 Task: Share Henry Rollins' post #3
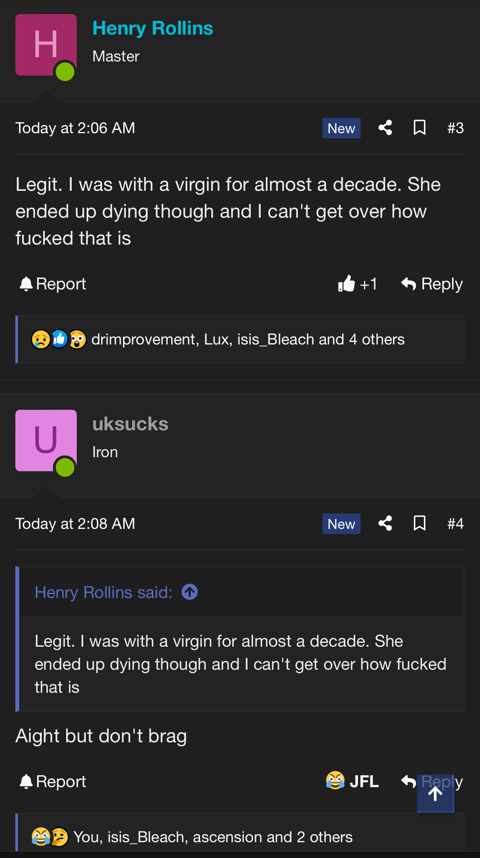point(385,128)
